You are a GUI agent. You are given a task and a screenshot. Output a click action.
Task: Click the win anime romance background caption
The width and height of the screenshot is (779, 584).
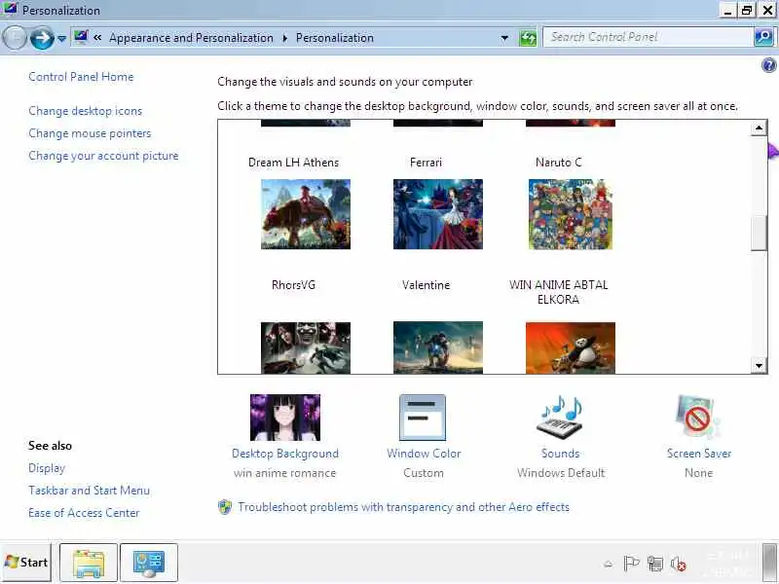pyautogui.click(x=285, y=473)
